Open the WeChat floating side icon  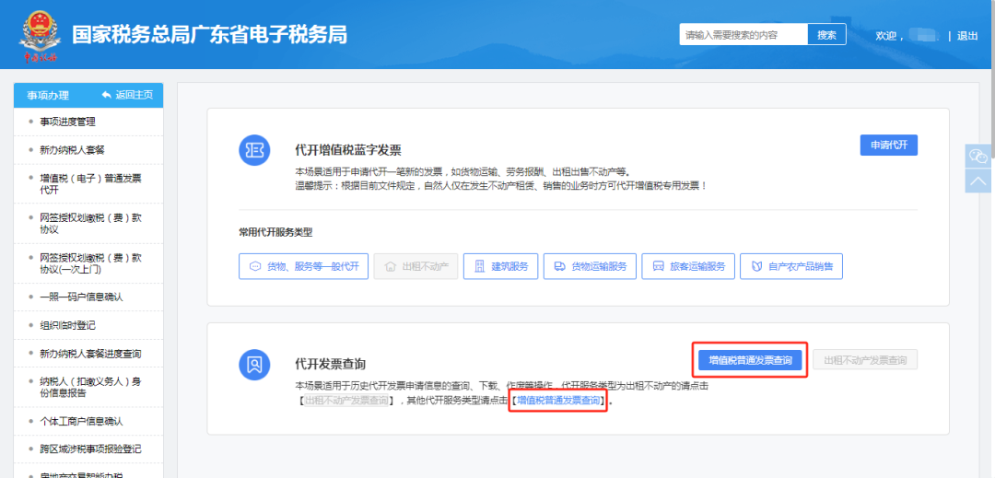(977, 156)
